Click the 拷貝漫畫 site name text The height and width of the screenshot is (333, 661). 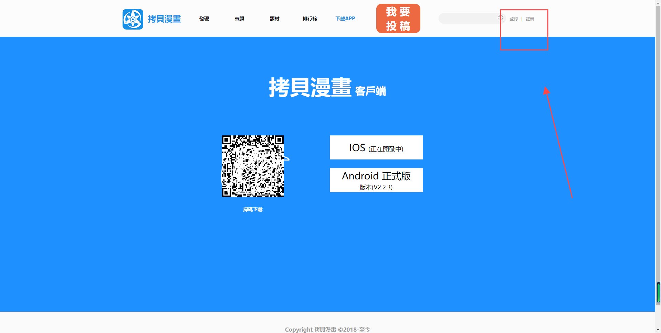[165, 19]
